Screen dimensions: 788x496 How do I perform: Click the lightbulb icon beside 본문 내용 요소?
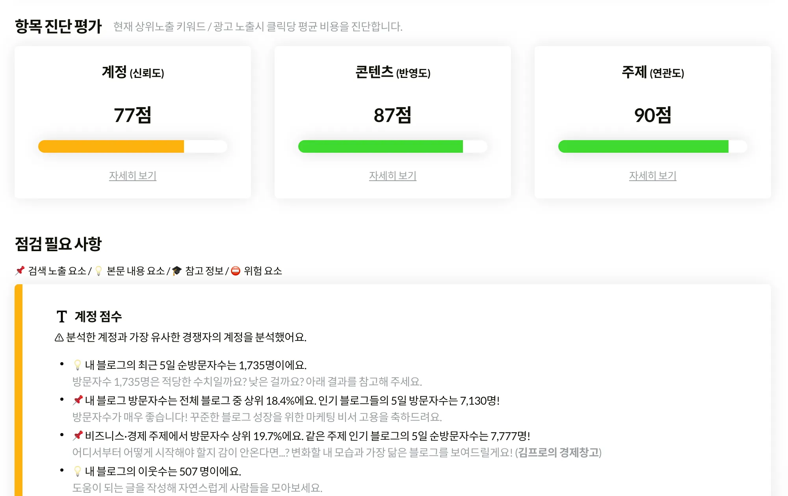(98, 271)
